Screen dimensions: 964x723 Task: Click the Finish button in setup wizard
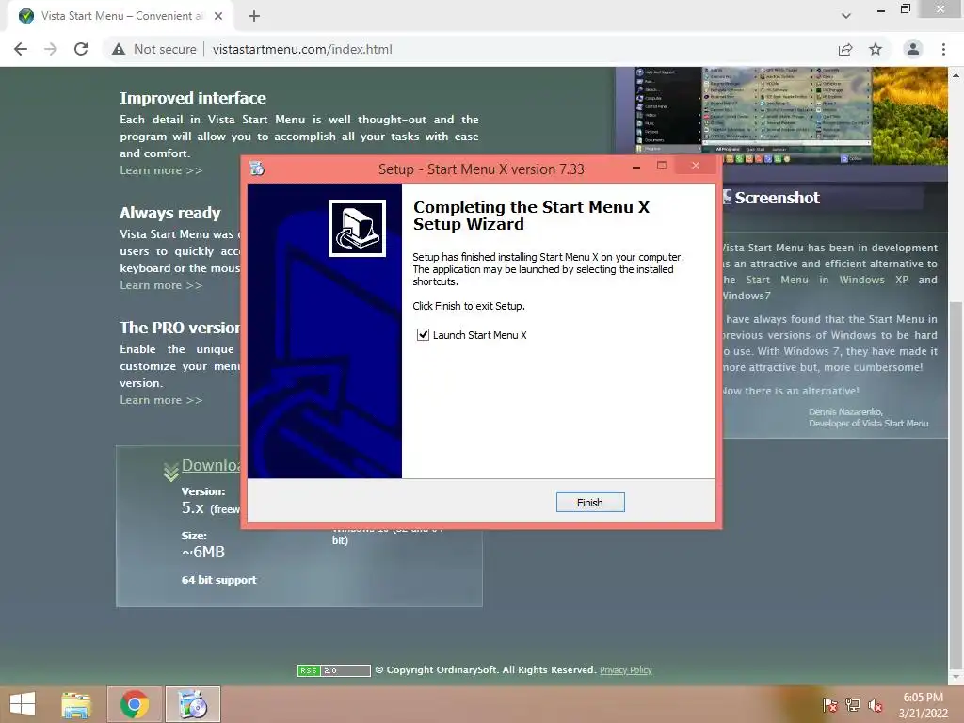590,503
